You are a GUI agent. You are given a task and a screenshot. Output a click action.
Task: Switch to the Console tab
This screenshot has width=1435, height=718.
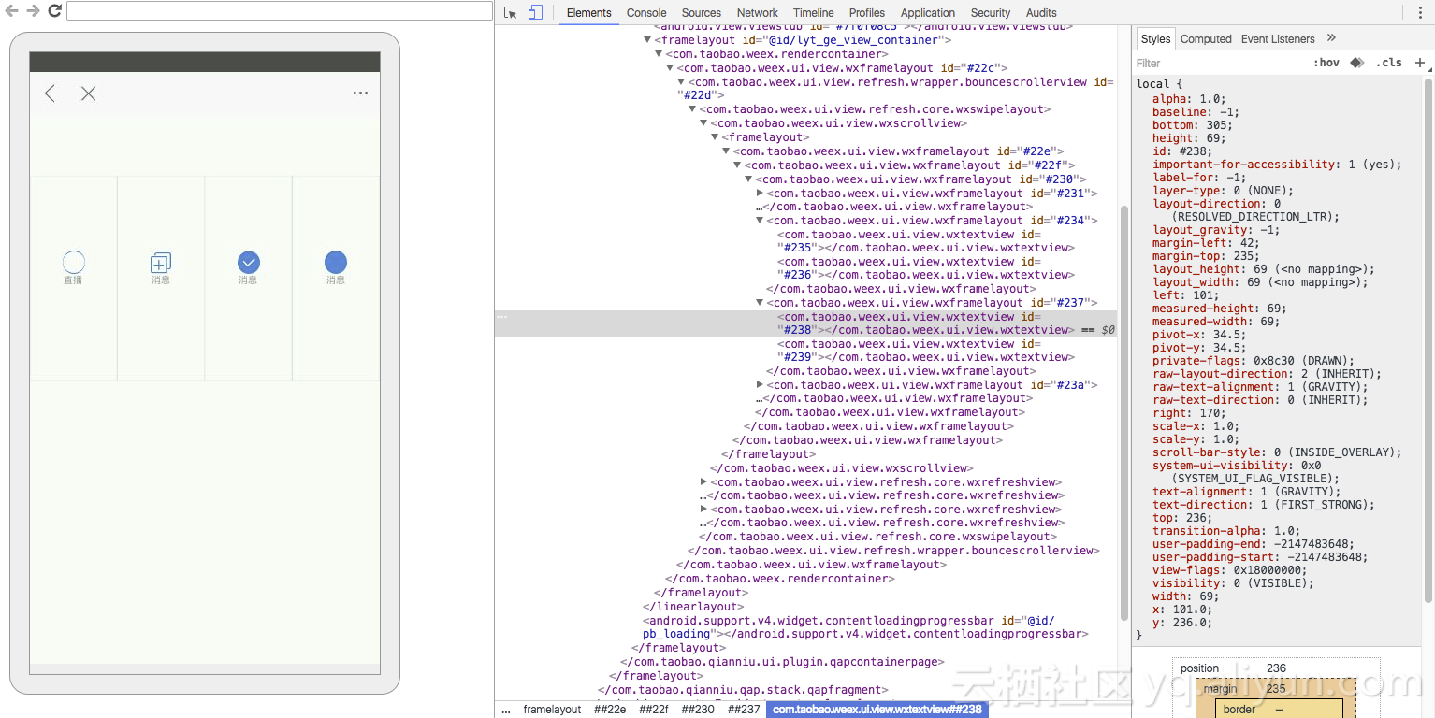pyautogui.click(x=646, y=13)
